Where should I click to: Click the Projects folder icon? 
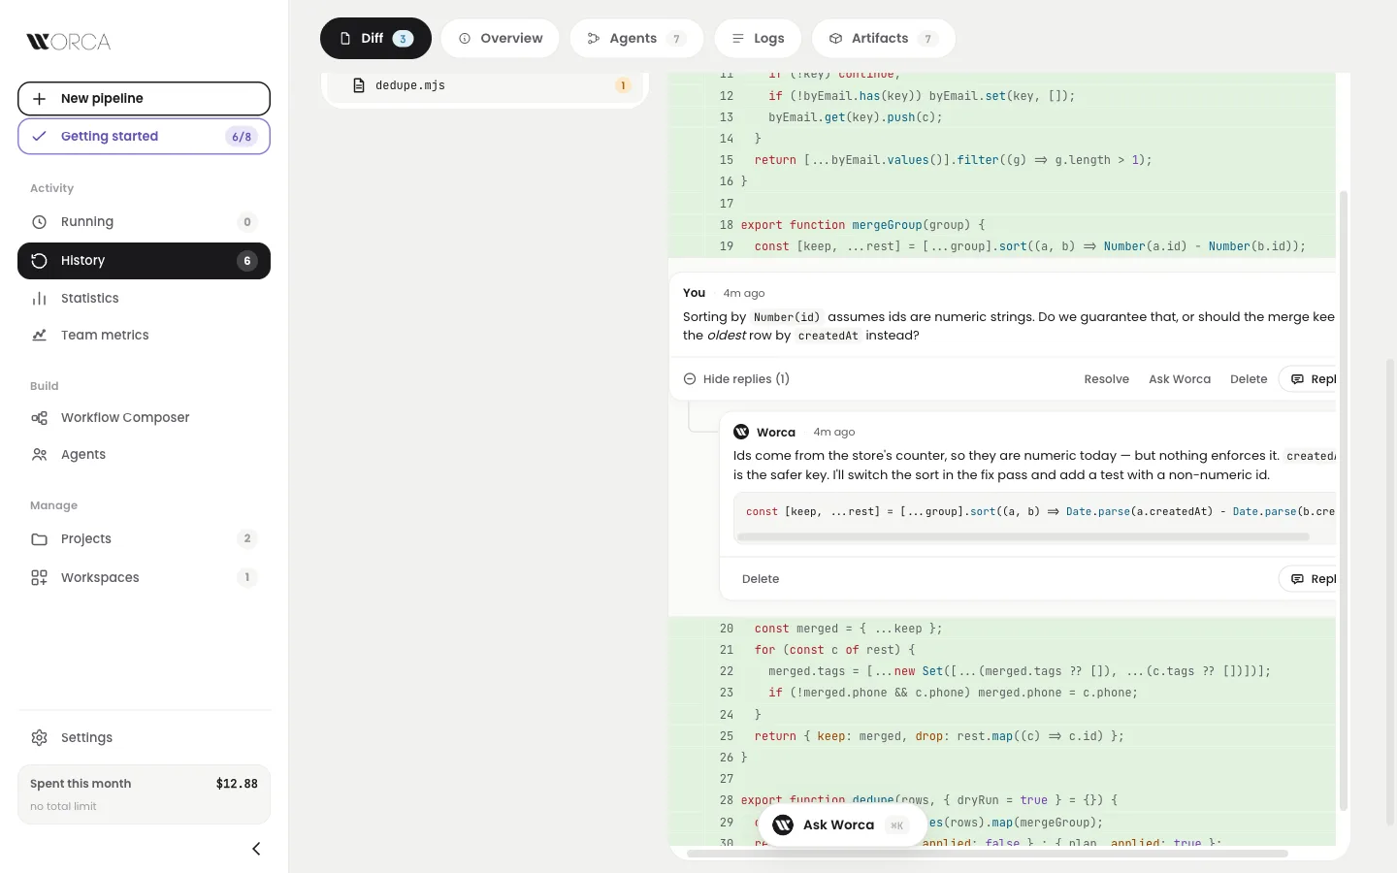(x=39, y=539)
